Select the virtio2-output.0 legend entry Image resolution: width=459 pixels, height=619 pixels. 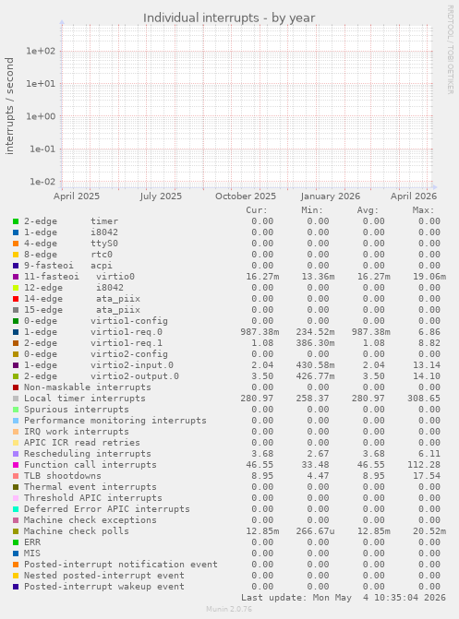[102, 376]
